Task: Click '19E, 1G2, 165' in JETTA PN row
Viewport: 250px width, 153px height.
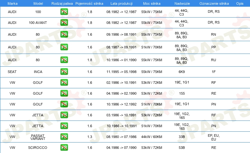Action: [182, 127]
